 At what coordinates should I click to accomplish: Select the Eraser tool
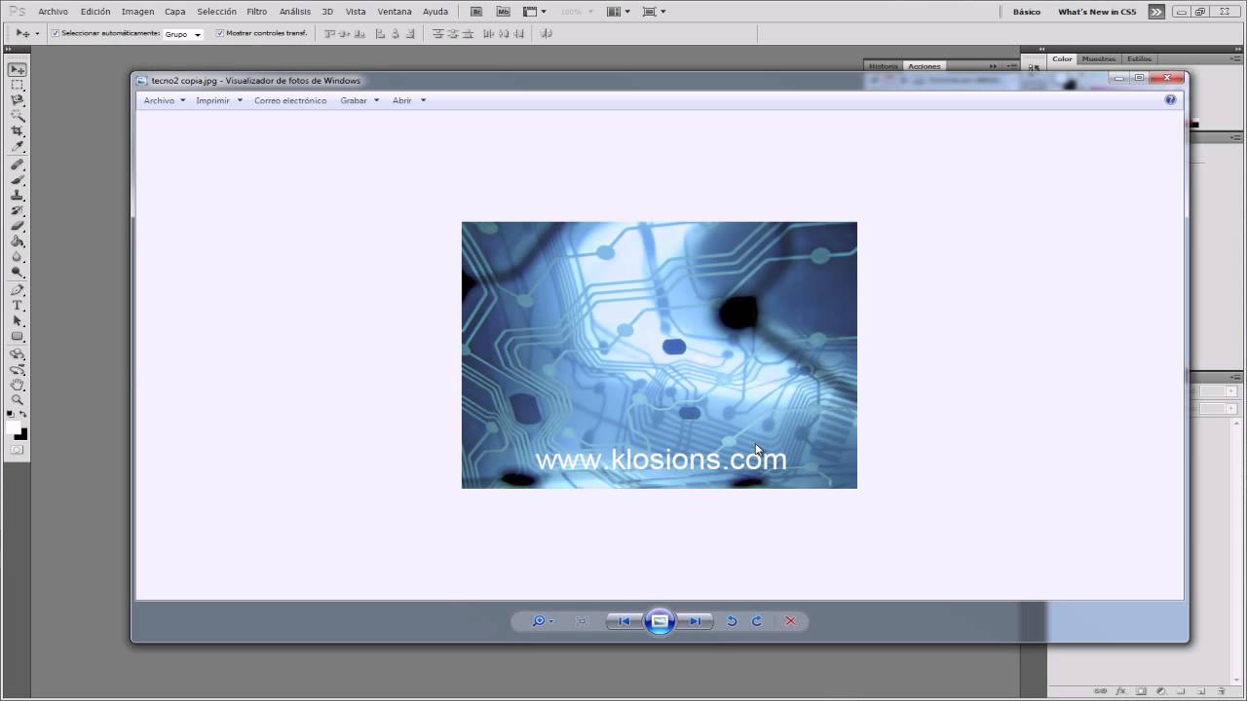coord(18,226)
